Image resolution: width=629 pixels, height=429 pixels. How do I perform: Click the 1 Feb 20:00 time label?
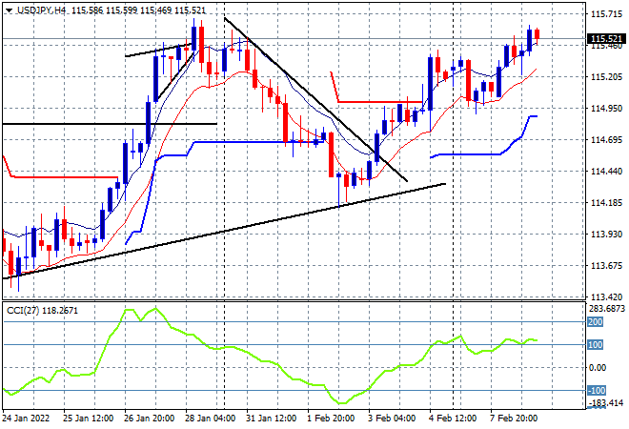[331, 419]
